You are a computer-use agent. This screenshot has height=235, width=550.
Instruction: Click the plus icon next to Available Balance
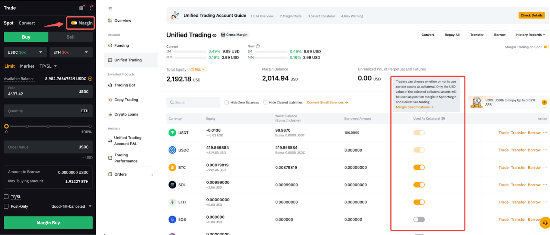[x=90, y=79]
